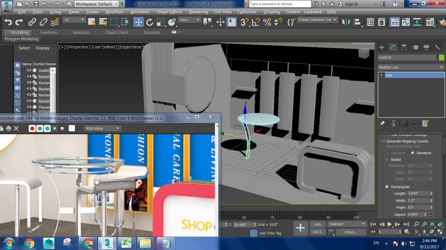This screenshot has height=250, width=446.
Task: Click the Auto key button
Action: [318, 224]
